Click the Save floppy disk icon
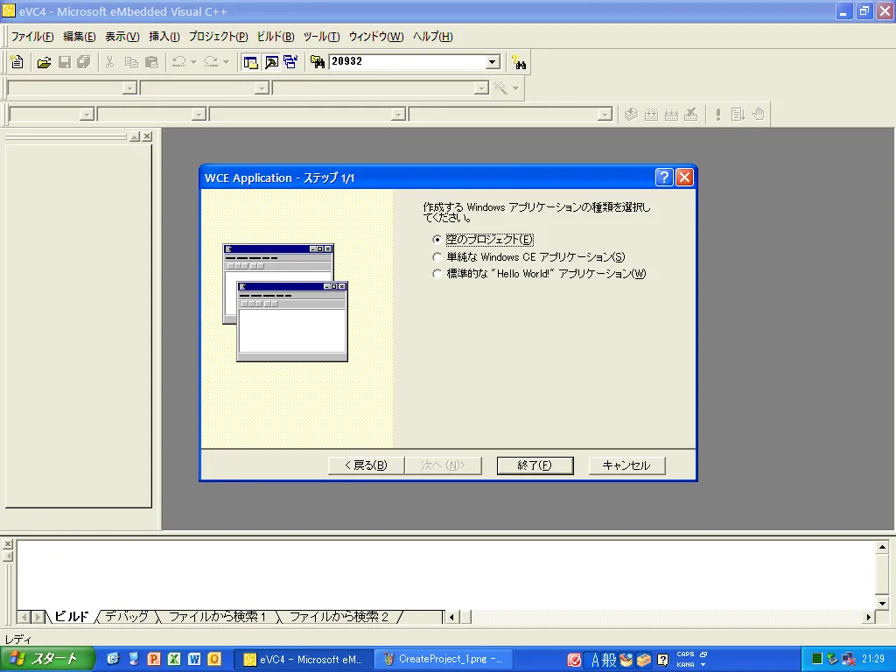Viewport: 896px width, 672px height. (65, 62)
